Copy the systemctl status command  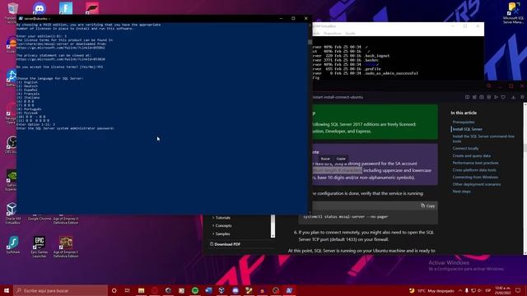click(x=428, y=206)
